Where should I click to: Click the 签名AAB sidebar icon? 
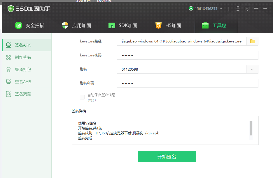[8, 82]
